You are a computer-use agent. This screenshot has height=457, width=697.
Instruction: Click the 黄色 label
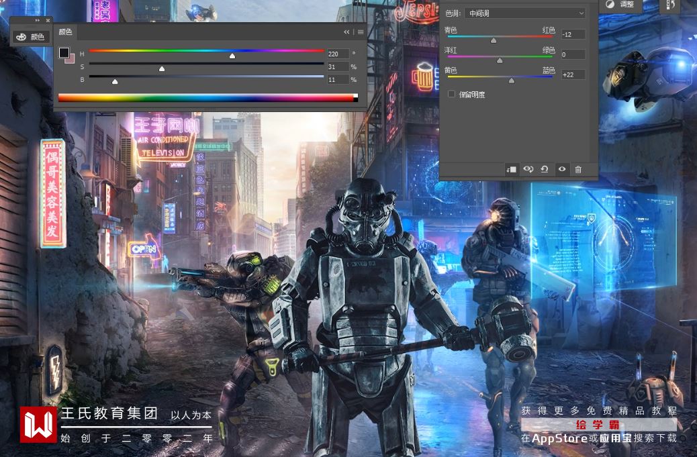451,70
